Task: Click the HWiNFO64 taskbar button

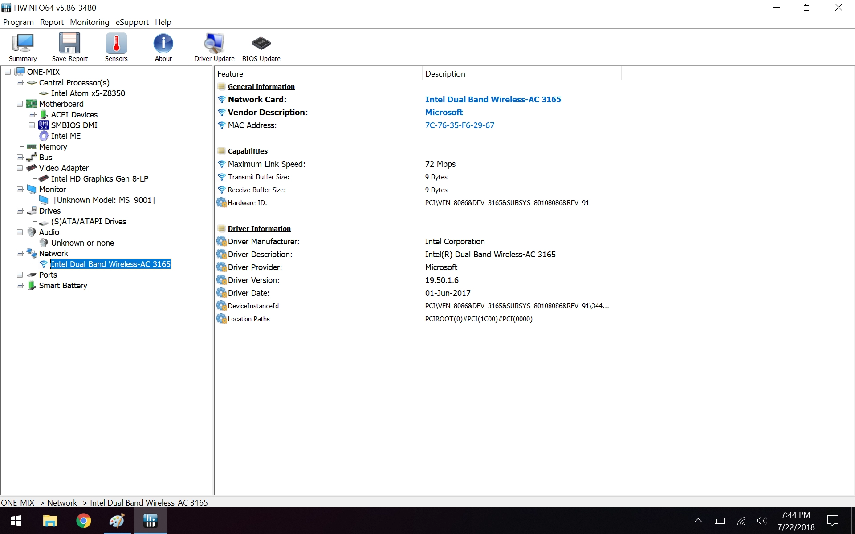Action: click(150, 521)
